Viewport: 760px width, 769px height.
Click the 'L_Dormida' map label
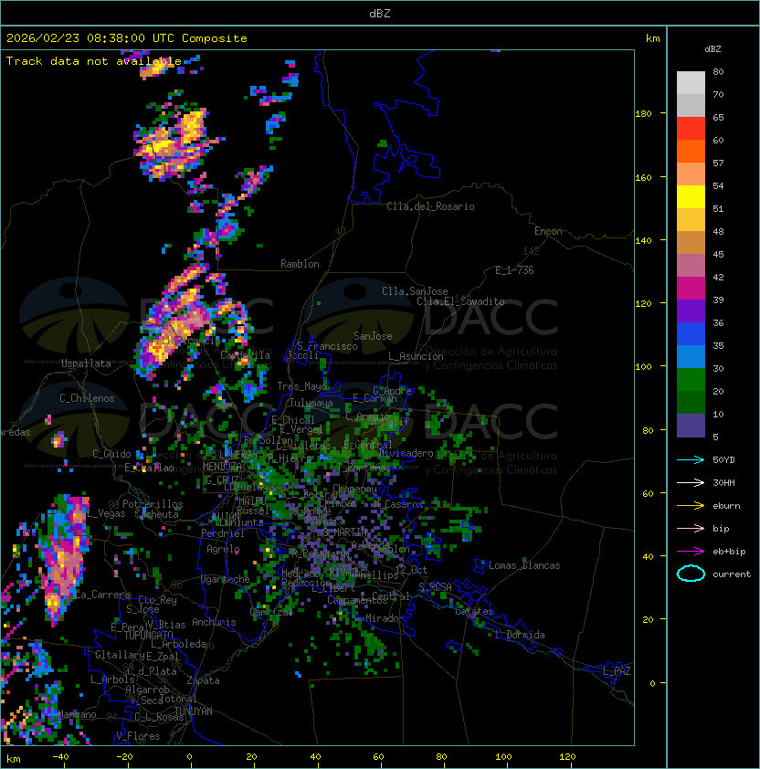coord(520,635)
